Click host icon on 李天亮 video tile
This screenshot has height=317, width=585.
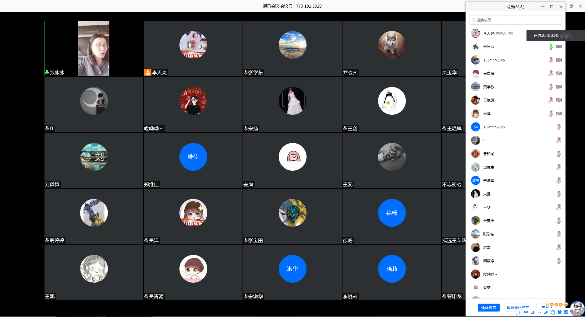pos(147,72)
